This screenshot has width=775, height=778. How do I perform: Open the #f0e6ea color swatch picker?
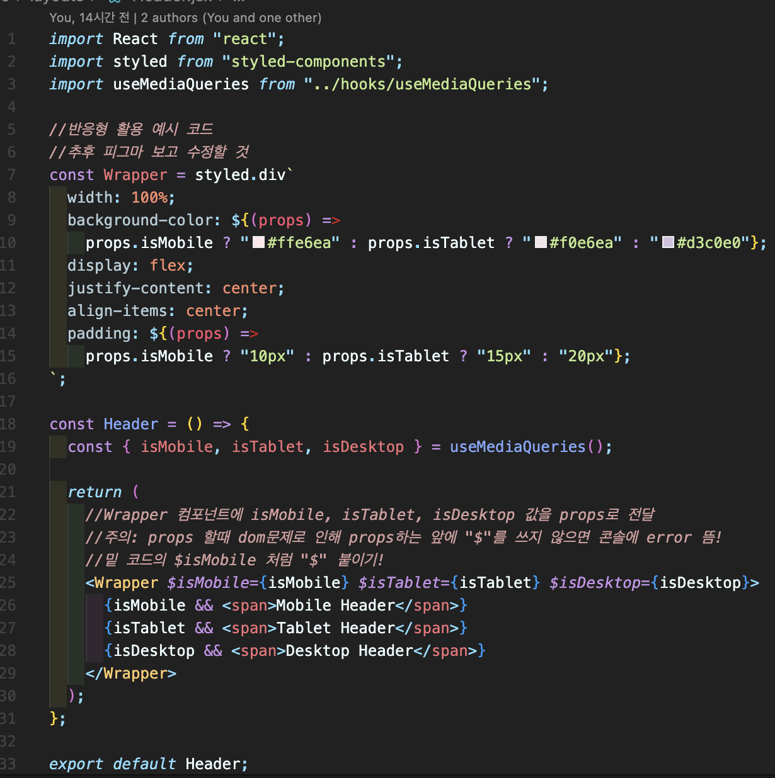point(541,242)
